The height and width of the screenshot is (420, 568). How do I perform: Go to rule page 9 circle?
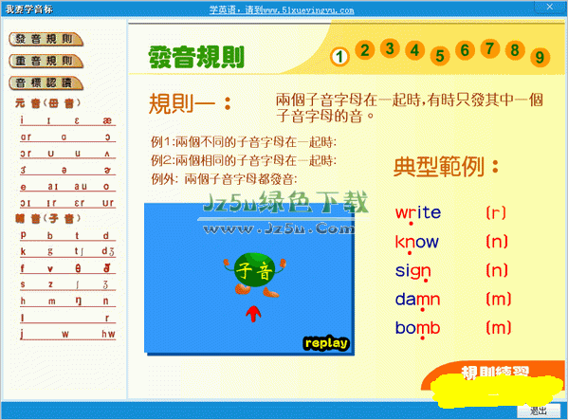(540, 57)
